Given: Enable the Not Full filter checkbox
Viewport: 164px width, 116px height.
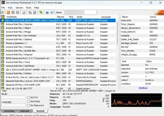Looking at the screenshot, I should click(28, 97).
